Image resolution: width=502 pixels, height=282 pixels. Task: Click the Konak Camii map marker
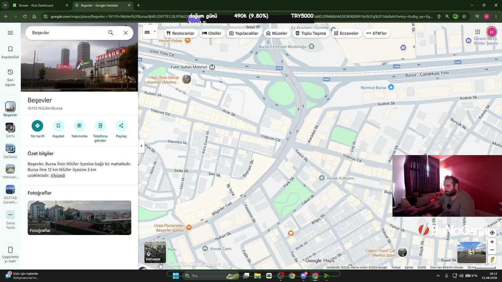(x=205, y=249)
